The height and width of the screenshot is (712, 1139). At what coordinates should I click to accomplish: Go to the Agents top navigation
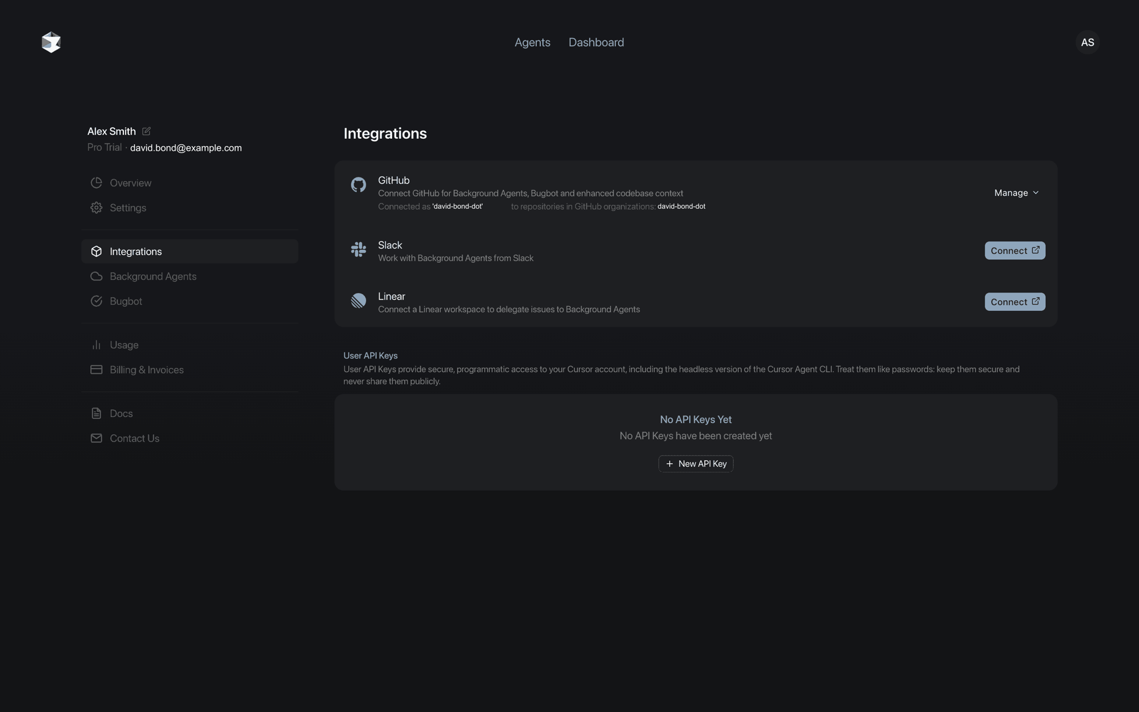pyautogui.click(x=532, y=43)
